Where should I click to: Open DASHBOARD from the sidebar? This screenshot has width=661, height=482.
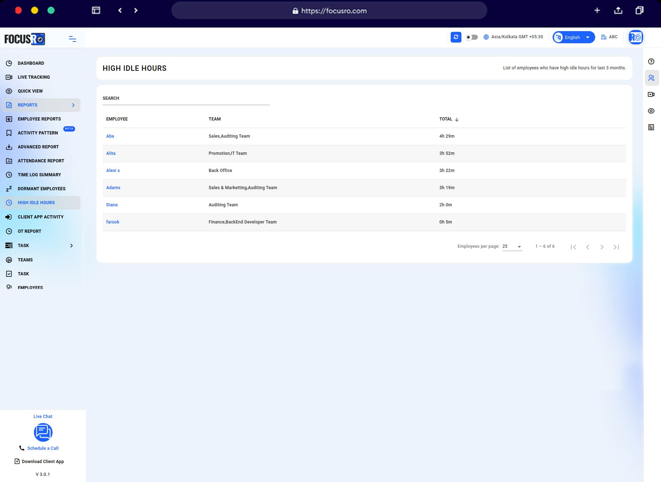click(31, 63)
